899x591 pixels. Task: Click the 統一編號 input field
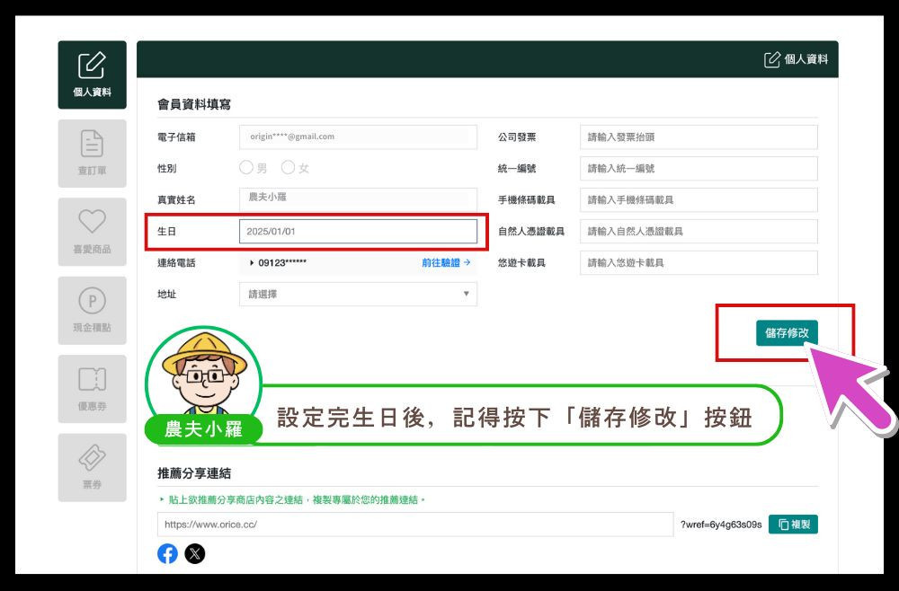point(699,168)
